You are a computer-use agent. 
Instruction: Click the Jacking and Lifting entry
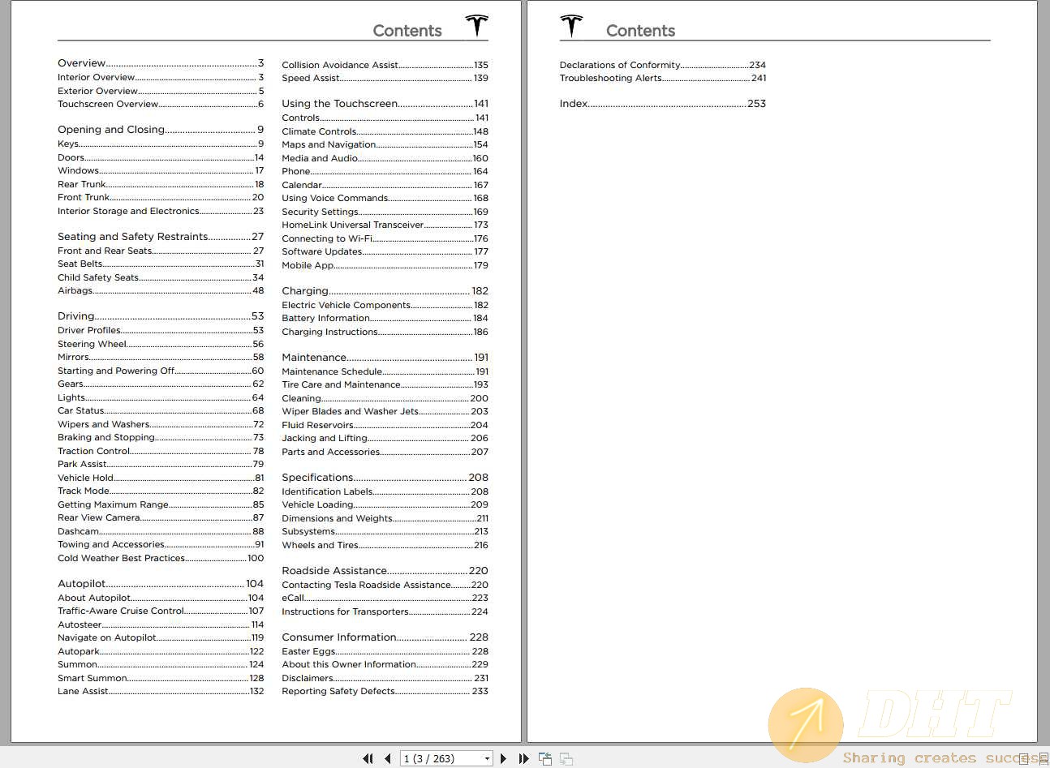pos(385,439)
